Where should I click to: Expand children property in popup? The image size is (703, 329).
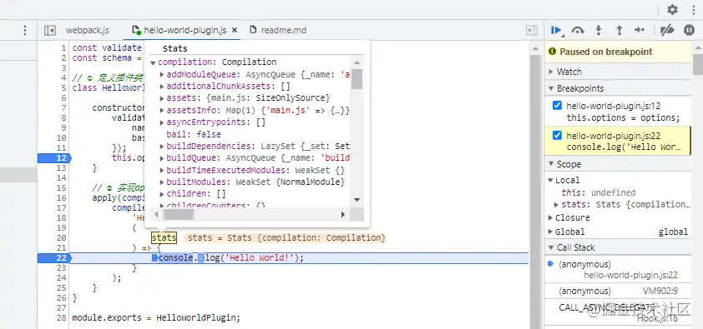click(162, 194)
